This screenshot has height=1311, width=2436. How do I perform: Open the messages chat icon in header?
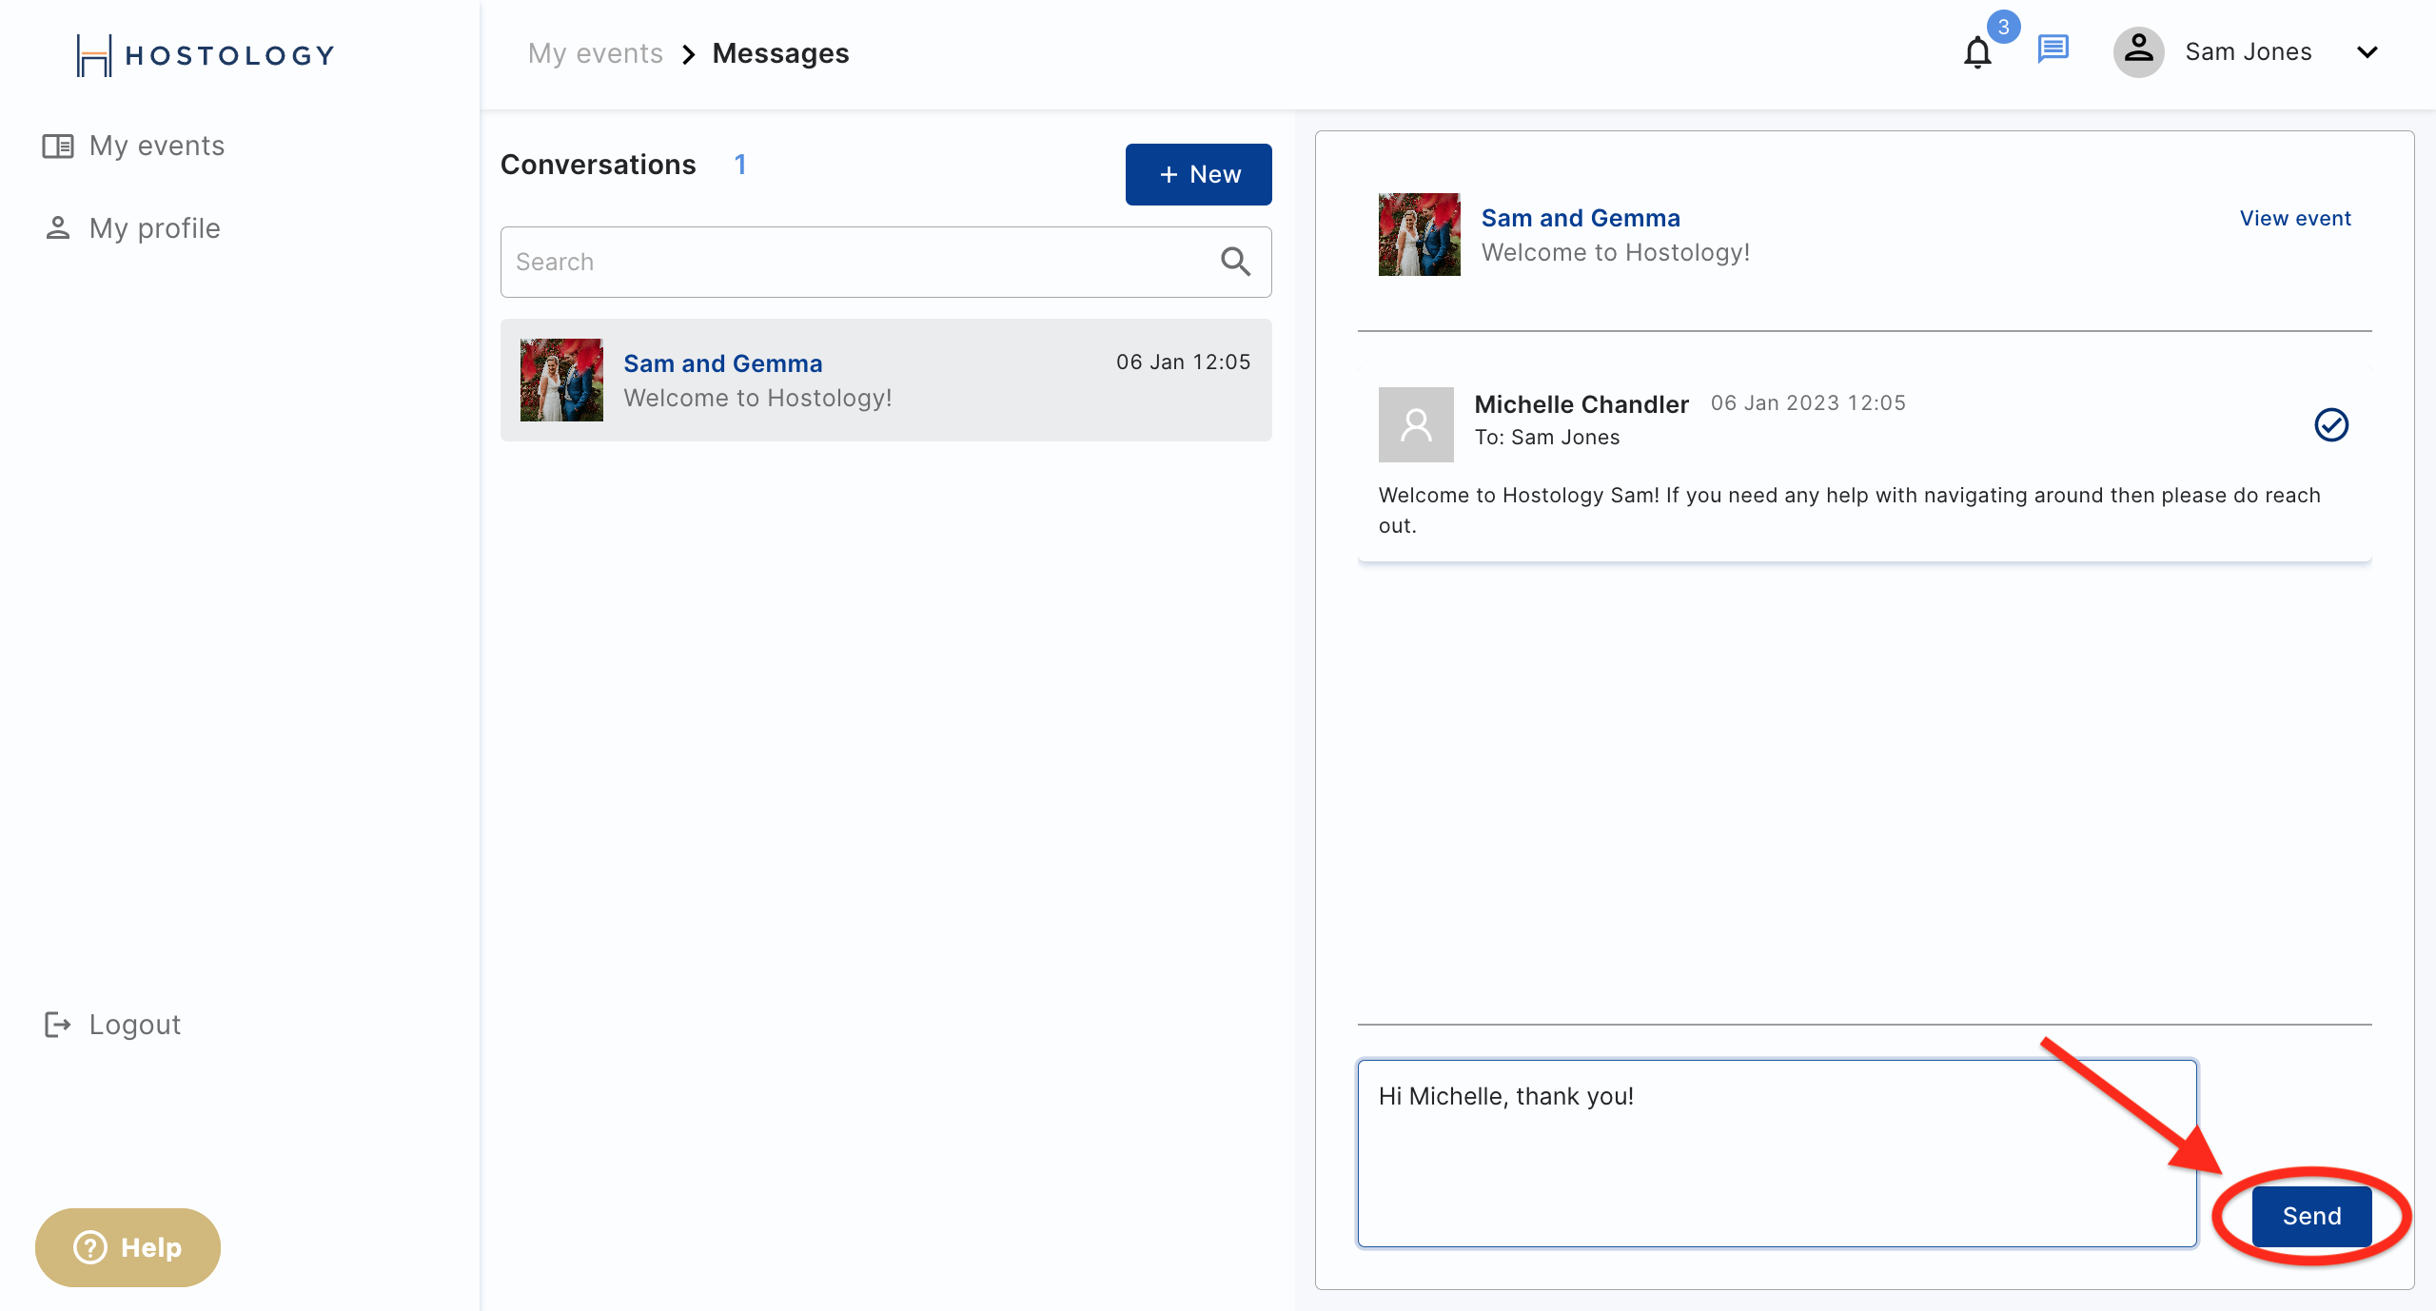[x=2053, y=49]
